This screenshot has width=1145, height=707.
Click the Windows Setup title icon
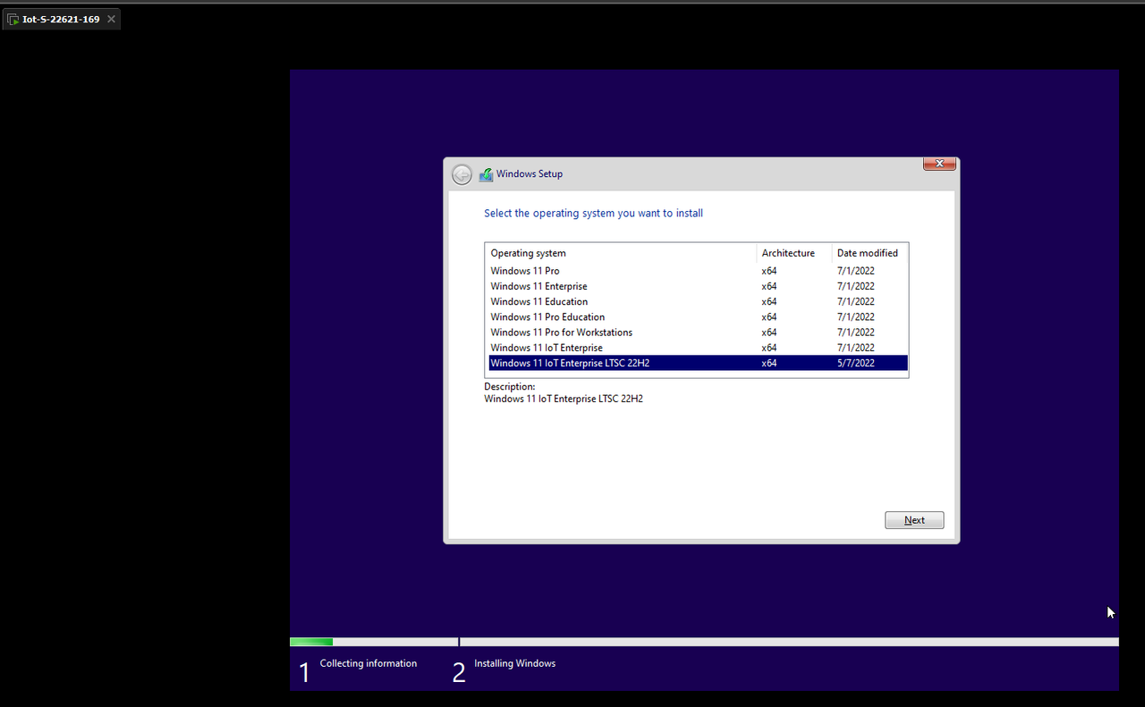[x=486, y=174]
